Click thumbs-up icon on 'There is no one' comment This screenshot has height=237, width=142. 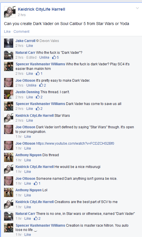coord(36,218)
